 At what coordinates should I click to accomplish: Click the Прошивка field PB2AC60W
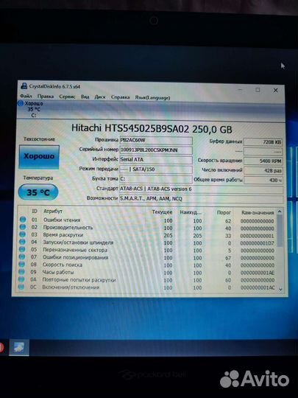tap(156, 140)
